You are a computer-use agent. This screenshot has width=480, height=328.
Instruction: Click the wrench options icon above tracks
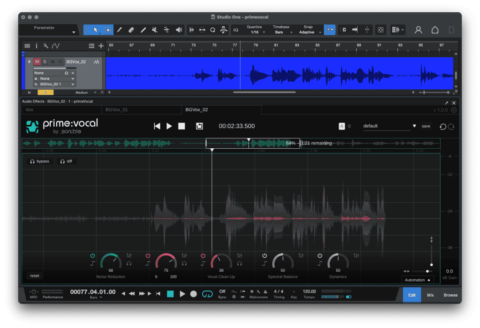tap(45, 46)
